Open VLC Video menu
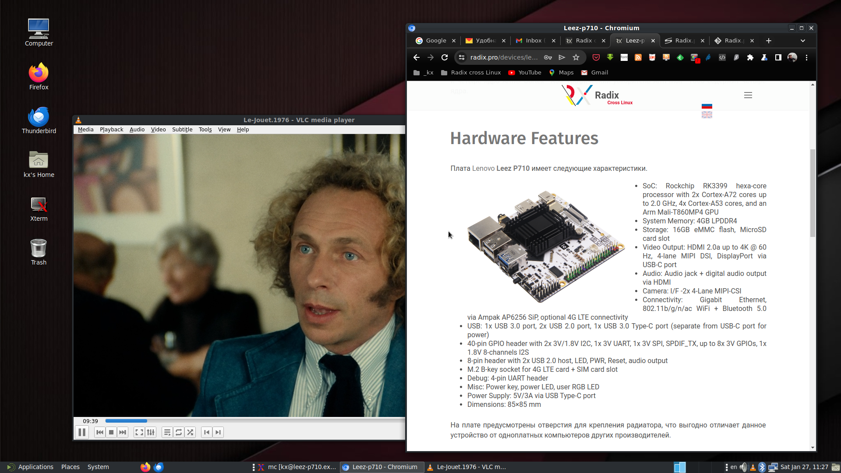The width and height of the screenshot is (841, 473). pyautogui.click(x=159, y=130)
